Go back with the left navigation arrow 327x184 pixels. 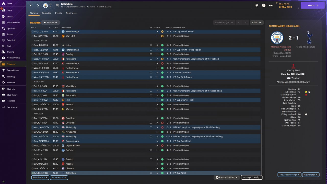tap(31, 5)
